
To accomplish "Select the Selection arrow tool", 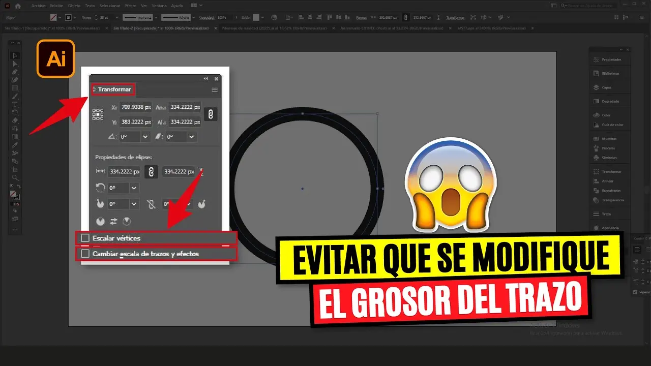I will (x=15, y=56).
